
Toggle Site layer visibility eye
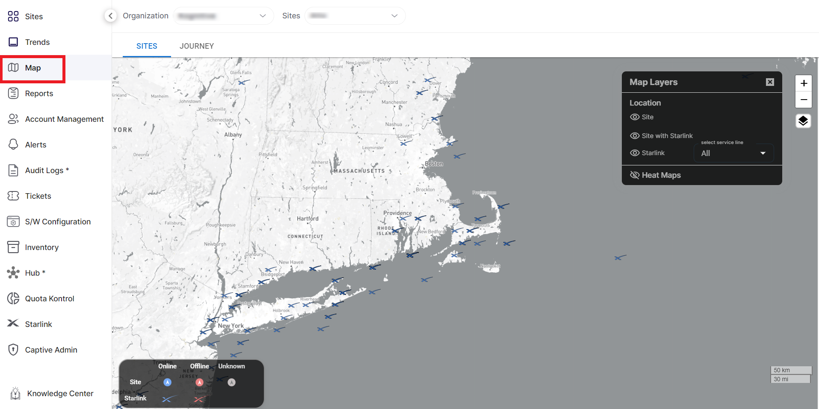point(635,117)
